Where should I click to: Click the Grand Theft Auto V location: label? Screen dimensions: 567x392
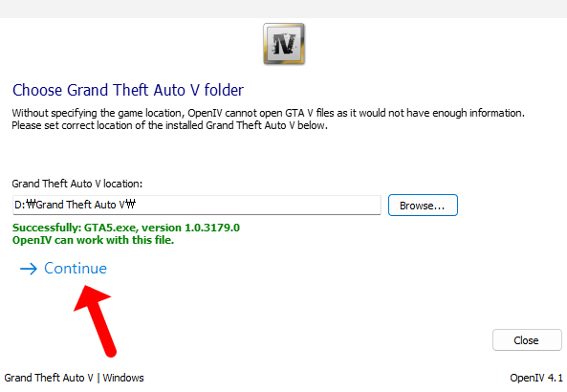[x=77, y=184]
